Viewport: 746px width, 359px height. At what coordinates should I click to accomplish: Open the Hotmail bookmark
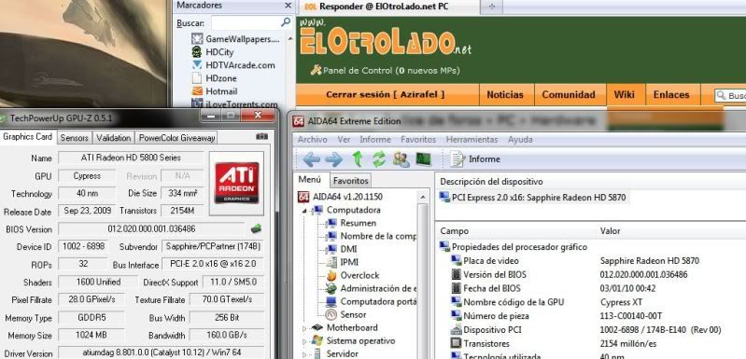214,91
